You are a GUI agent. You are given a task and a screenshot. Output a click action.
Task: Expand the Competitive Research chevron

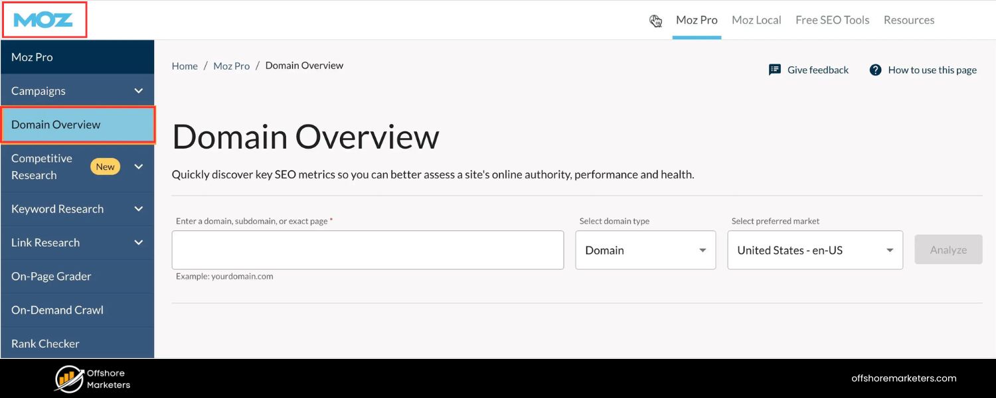pyautogui.click(x=138, y=166)
